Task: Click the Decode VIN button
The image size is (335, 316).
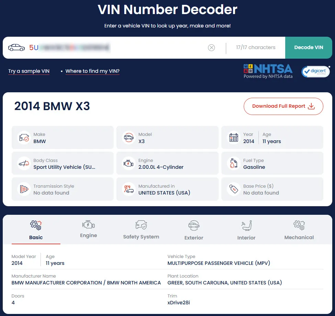Action: pyautogui.click(x=309, y=48)
